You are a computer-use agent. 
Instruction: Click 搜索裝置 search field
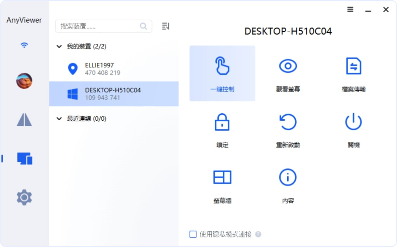pos(103,26)
